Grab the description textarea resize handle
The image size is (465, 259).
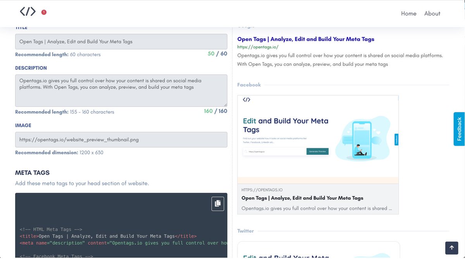click(225, 105)
